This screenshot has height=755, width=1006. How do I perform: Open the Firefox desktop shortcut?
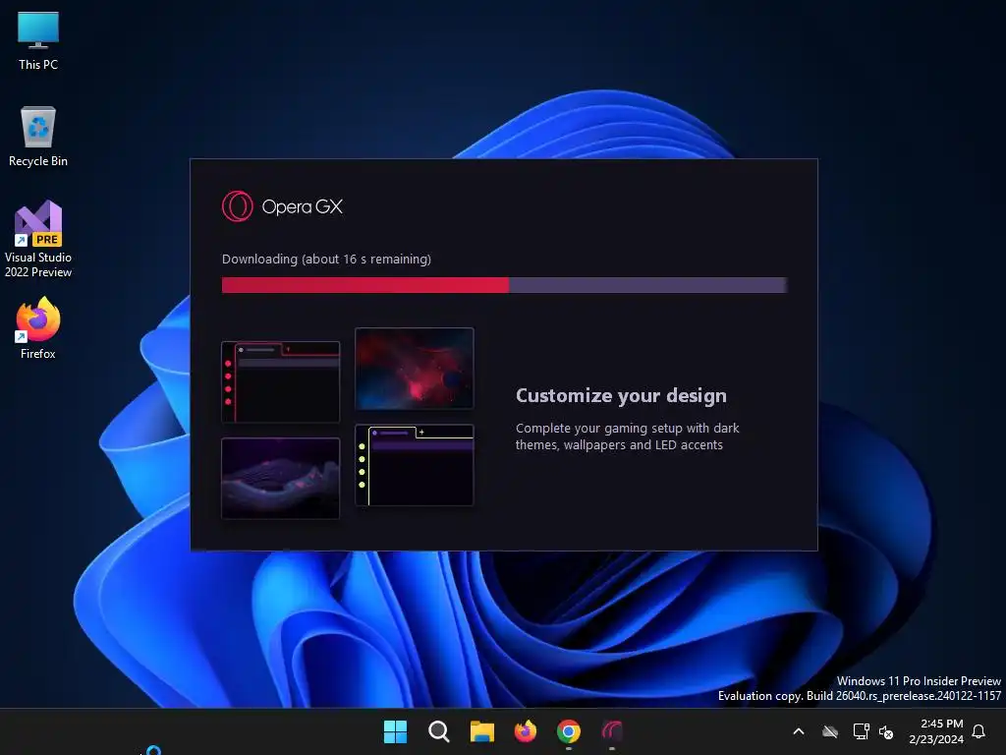pos(38,328)
